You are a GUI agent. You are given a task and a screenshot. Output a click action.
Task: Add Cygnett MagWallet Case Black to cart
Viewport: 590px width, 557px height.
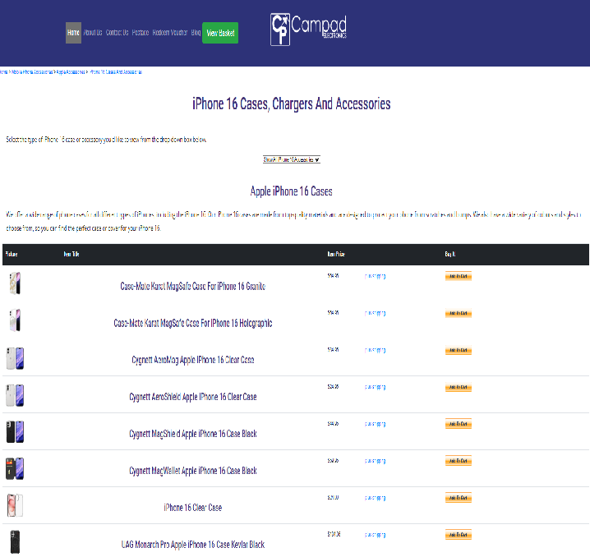(x=459, y=461)
